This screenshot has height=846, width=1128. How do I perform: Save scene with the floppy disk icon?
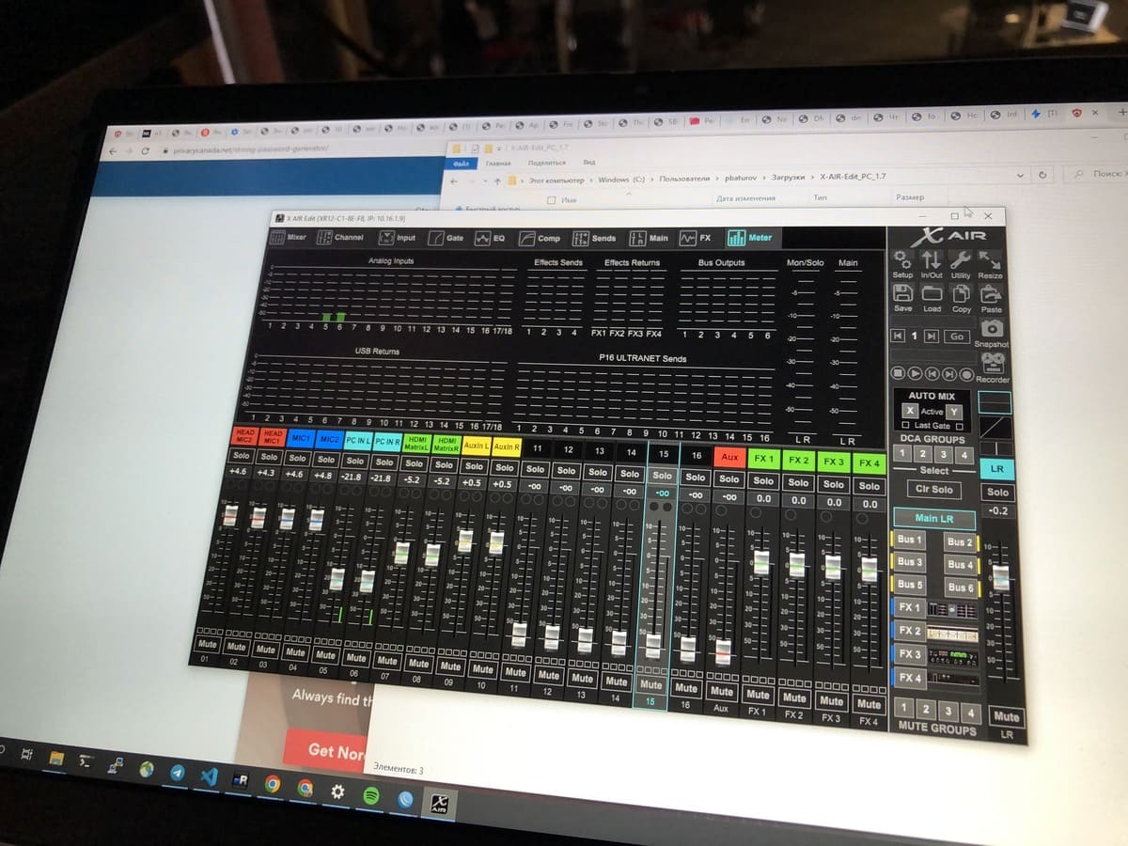click(902, 295)
